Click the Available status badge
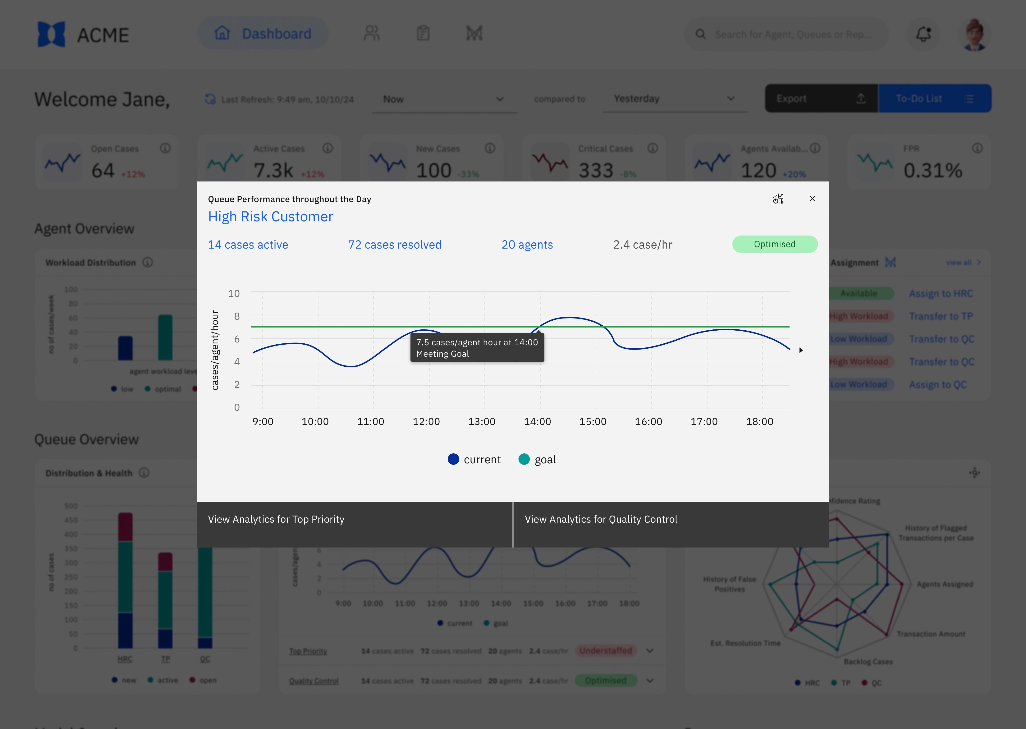The image size is (1026, 729). (x=858, y=294)
